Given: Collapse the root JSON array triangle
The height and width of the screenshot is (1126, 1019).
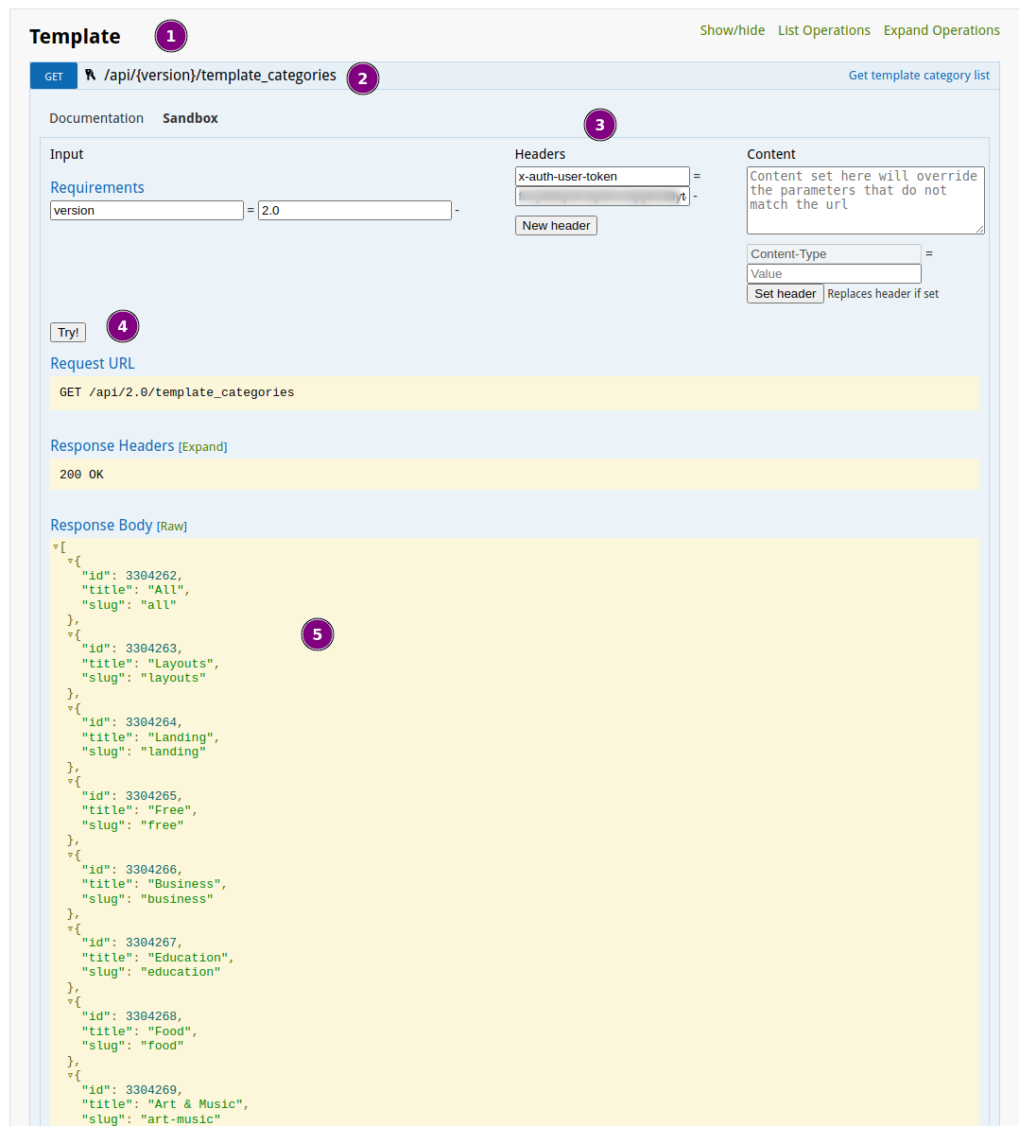Looking at the screenshot, I should click(x=55, y=547).
